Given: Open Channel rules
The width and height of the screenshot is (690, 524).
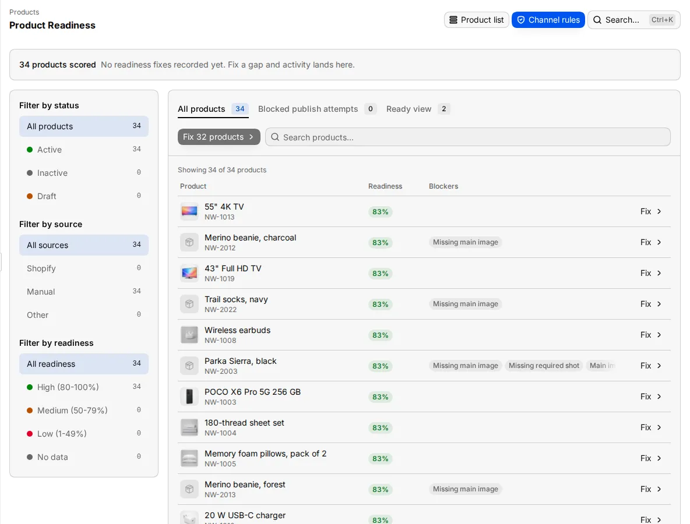Looking at the screenshot, I should pos(548,20).
